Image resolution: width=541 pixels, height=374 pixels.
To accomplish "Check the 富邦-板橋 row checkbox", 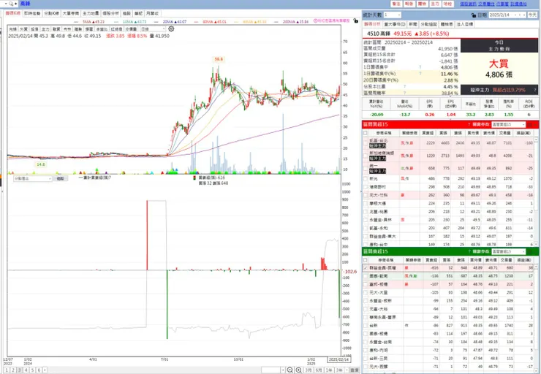I will (366, 284).
